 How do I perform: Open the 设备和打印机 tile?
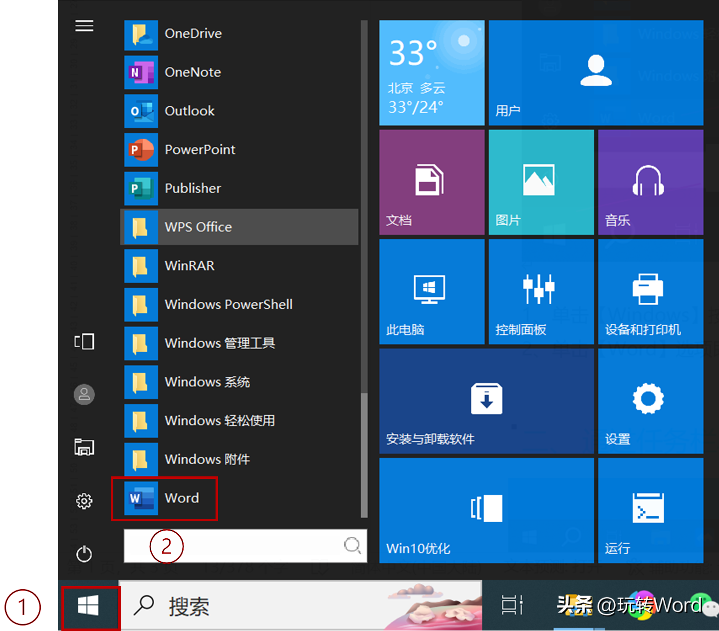651,292
